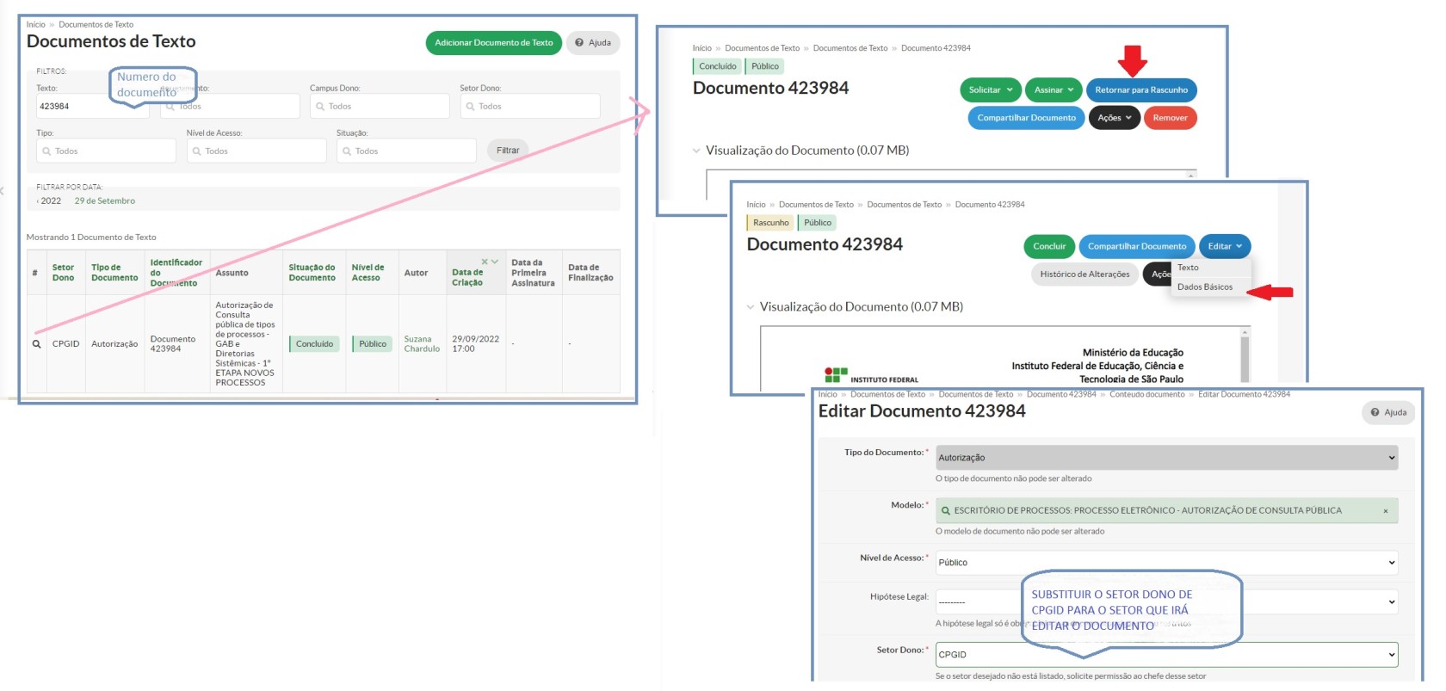Screen dimensions: 1446x691
Task: Open the Solicitar dropdown button
Action: (991, 90)
